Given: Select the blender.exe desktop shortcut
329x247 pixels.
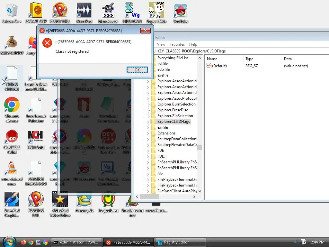Looking at the screenshot, I should point(108,13).
